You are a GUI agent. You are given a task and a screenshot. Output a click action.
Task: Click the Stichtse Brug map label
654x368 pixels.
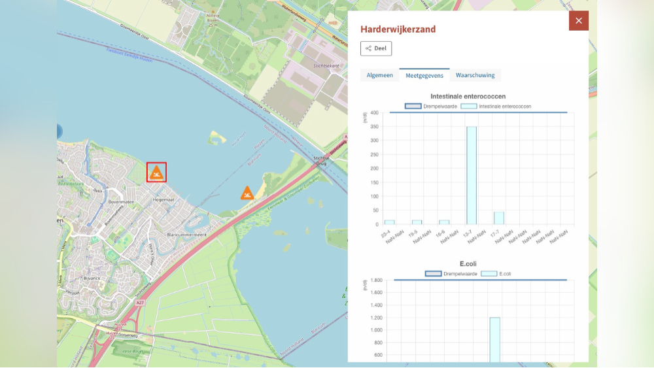click(321, 161)
